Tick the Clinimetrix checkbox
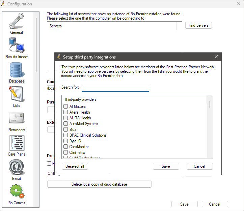Screen dimensions: 244x211 (66, 153)
